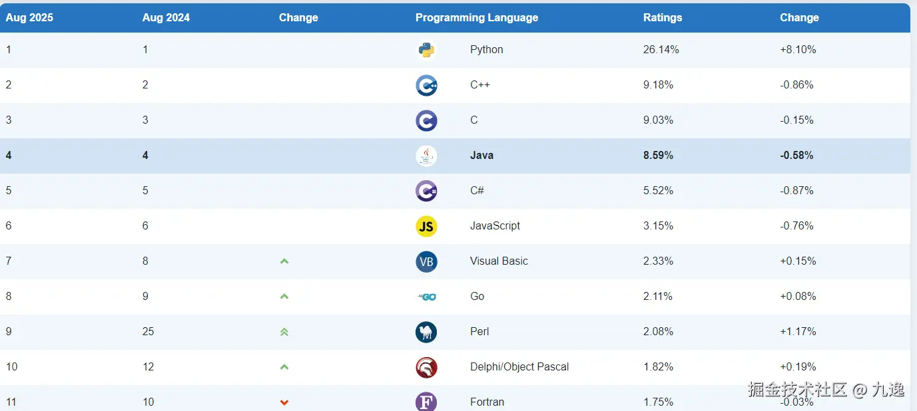
Task: Click Python's 26.14% rating
Action: pyautogui.click(x=661, y=50)
